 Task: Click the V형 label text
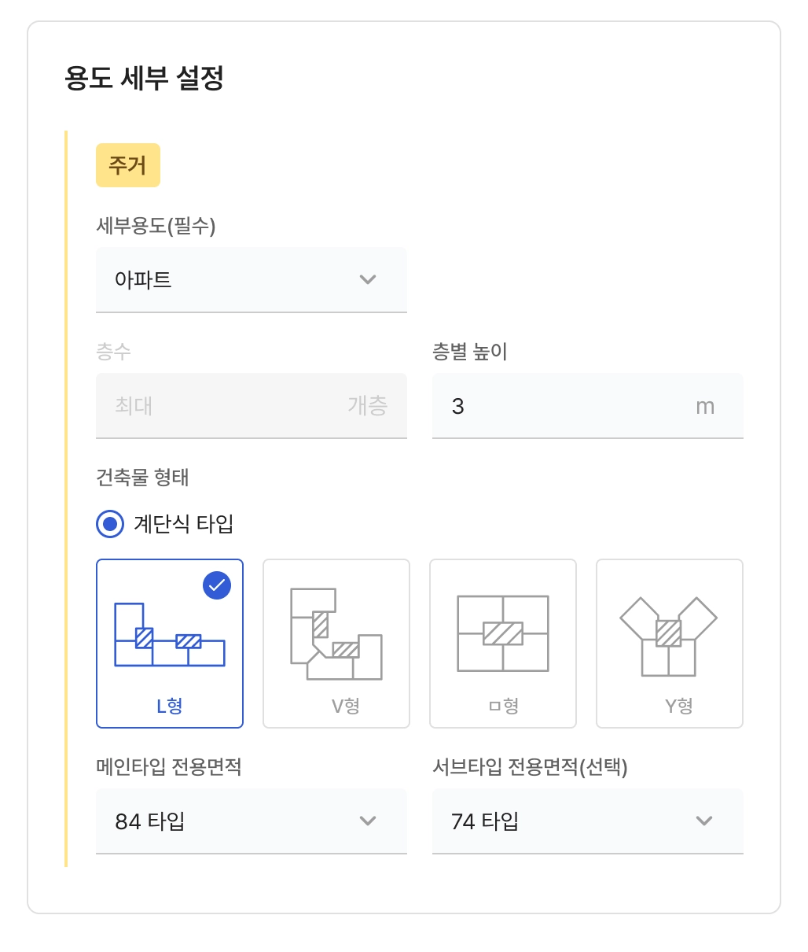pos(346,706)
